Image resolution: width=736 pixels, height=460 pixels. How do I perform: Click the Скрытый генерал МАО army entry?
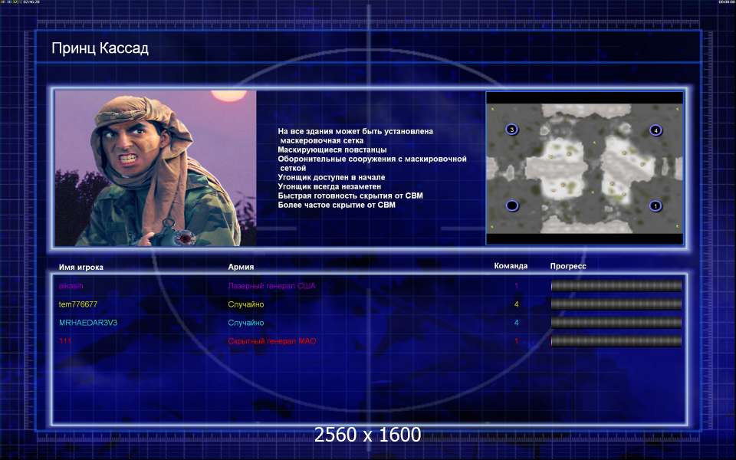coord(272,341)
